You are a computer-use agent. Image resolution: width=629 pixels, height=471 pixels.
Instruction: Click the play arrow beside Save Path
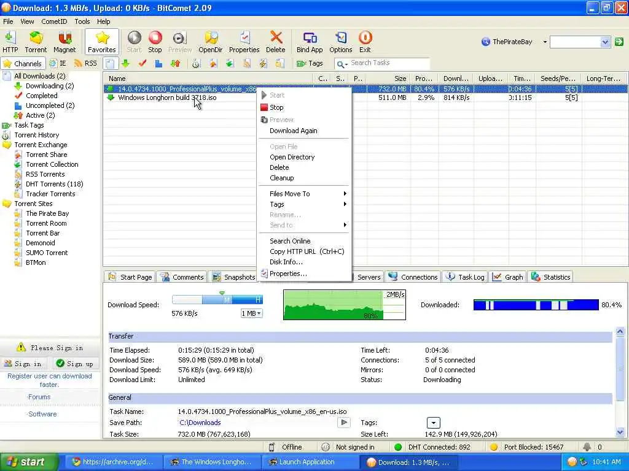[x=344, y=422]
